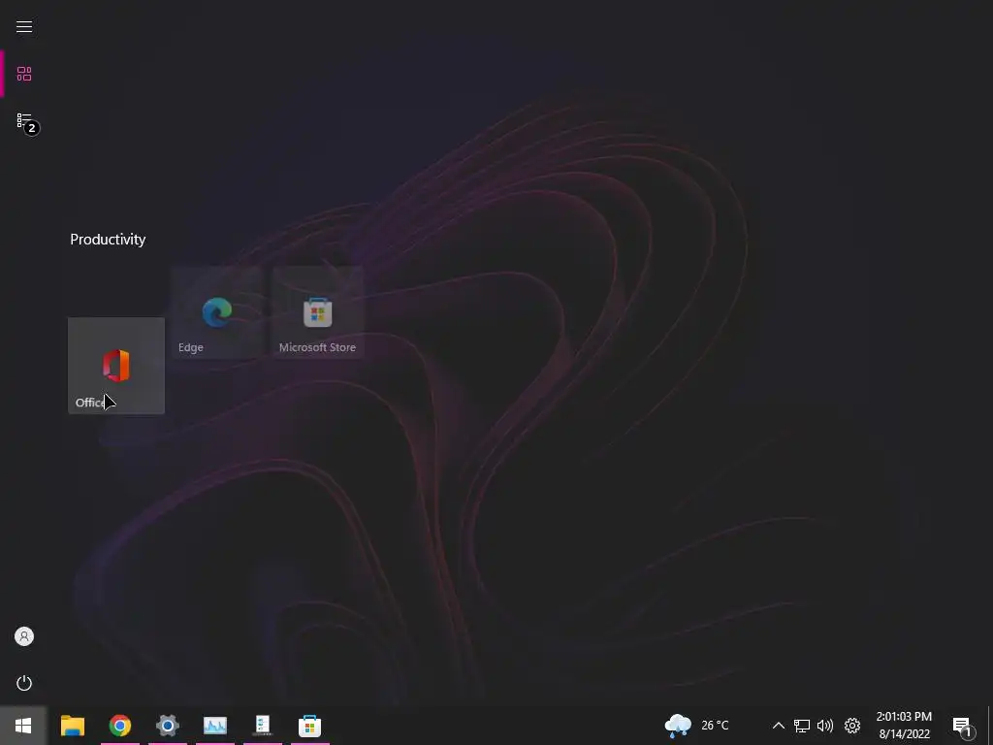Click the Productivity group heading
The height and width of the screenshot is (745, 993).
tap(108, 240)
